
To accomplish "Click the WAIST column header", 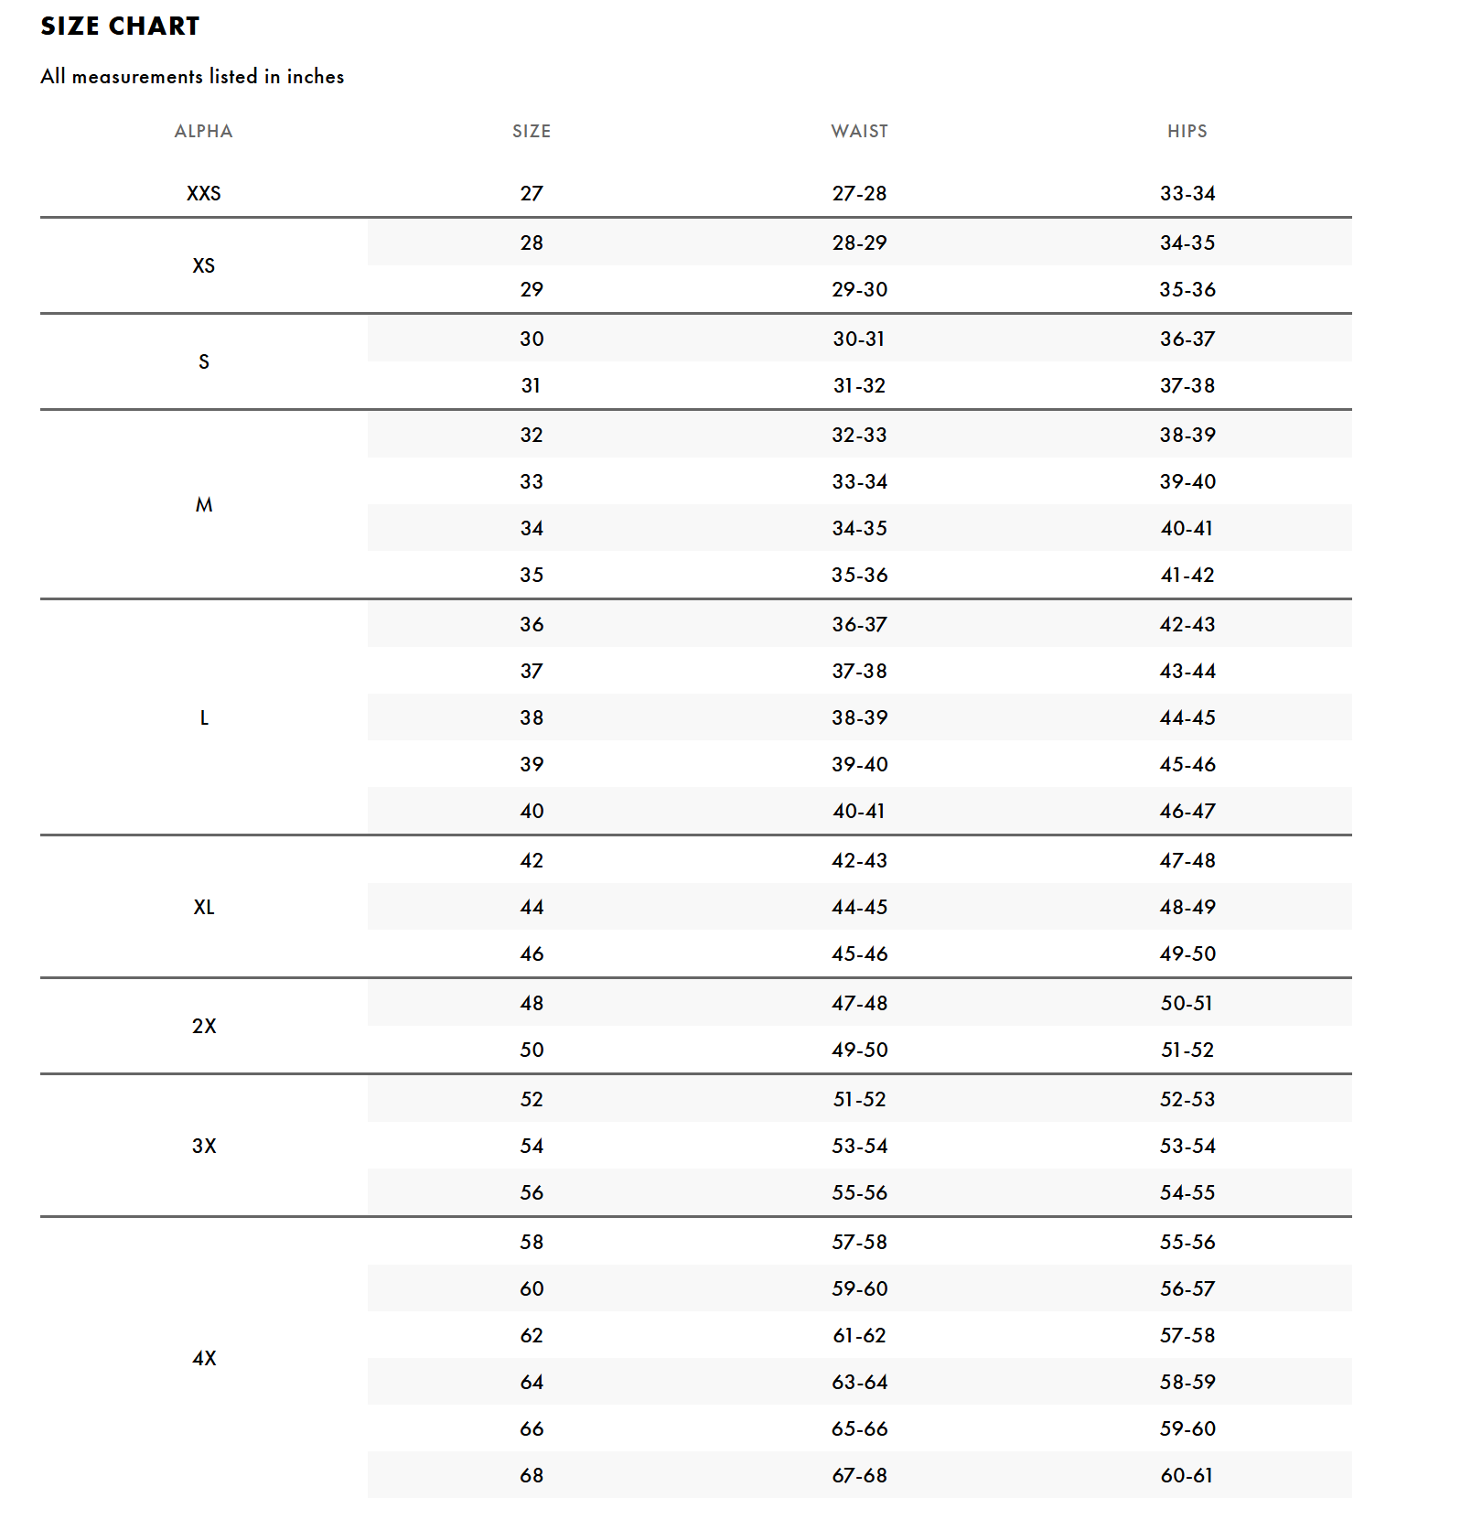I will click(859, 132).
